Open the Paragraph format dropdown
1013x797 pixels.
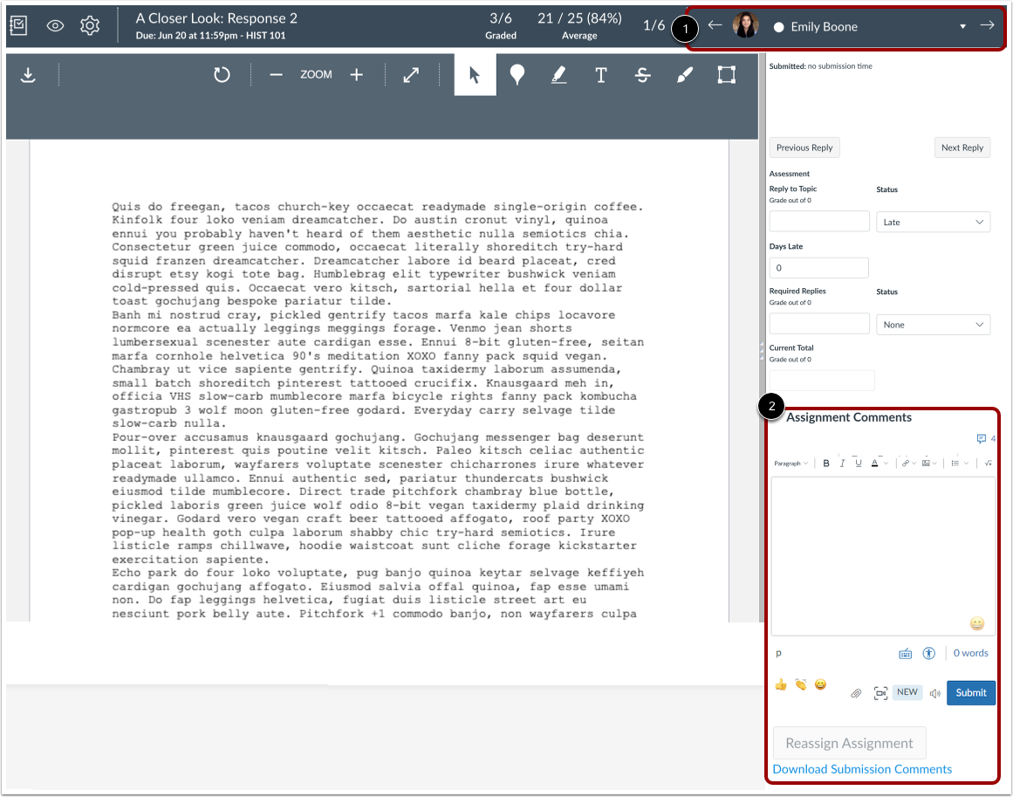coord(790,463)
